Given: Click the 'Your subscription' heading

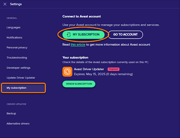Looking at the screenshot, I should coord(75,58).
